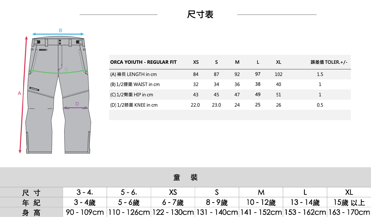371x217 pixels.
Task: Click knee value 25
Action: coord(258,105)
